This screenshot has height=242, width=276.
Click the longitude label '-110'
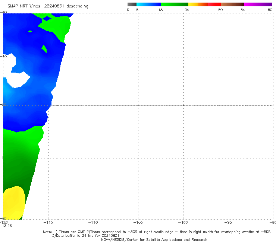[x=93, y=222]
